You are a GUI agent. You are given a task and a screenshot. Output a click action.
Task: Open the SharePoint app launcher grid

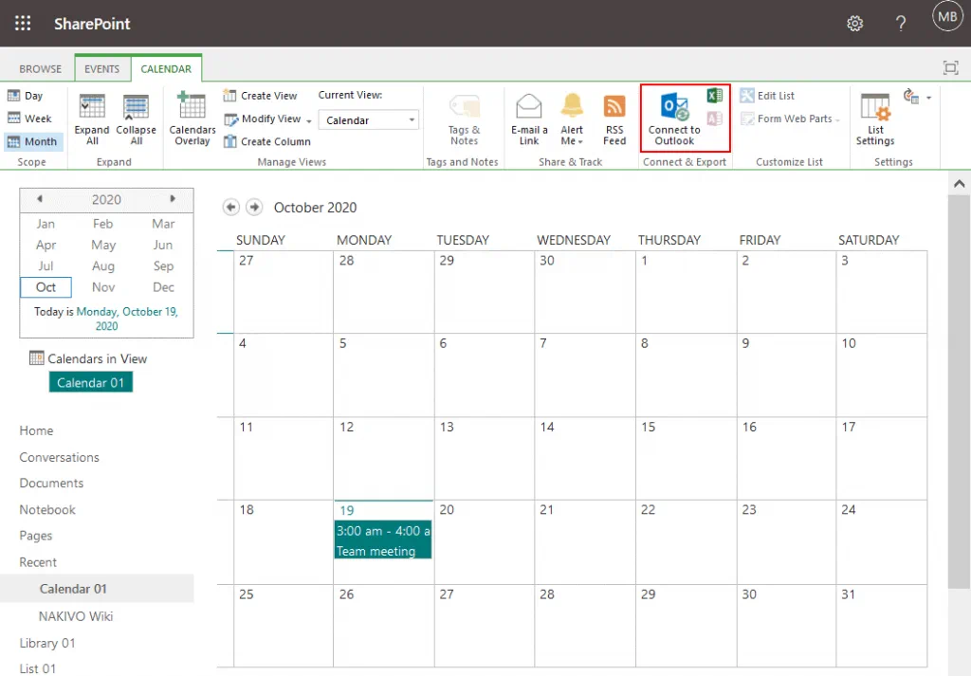click(x=23, y=24)
